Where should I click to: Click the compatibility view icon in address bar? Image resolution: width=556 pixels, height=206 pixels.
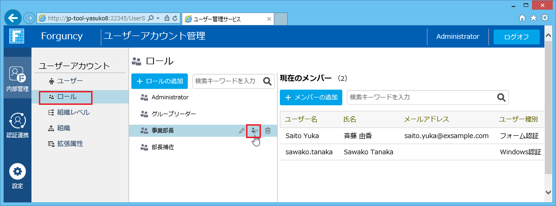coord(167,18)
